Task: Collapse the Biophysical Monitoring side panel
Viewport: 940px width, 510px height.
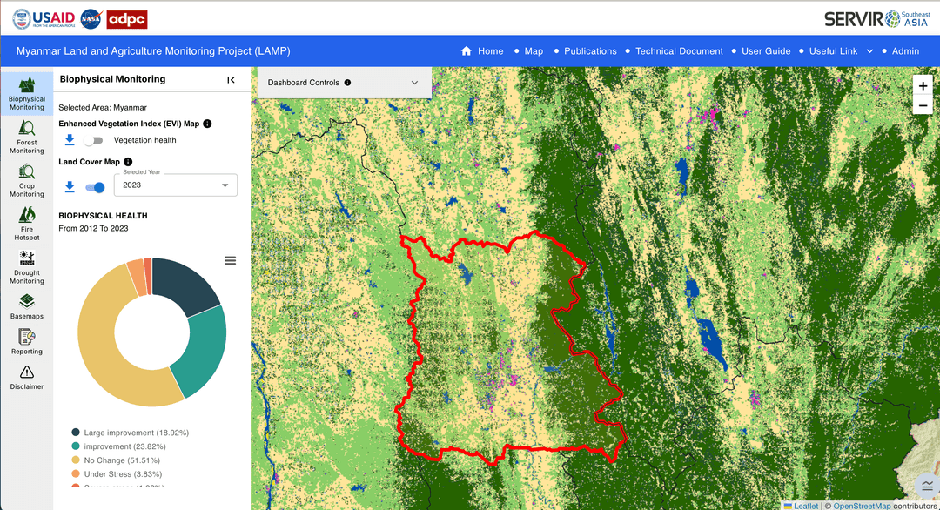Action: [231, 80]
